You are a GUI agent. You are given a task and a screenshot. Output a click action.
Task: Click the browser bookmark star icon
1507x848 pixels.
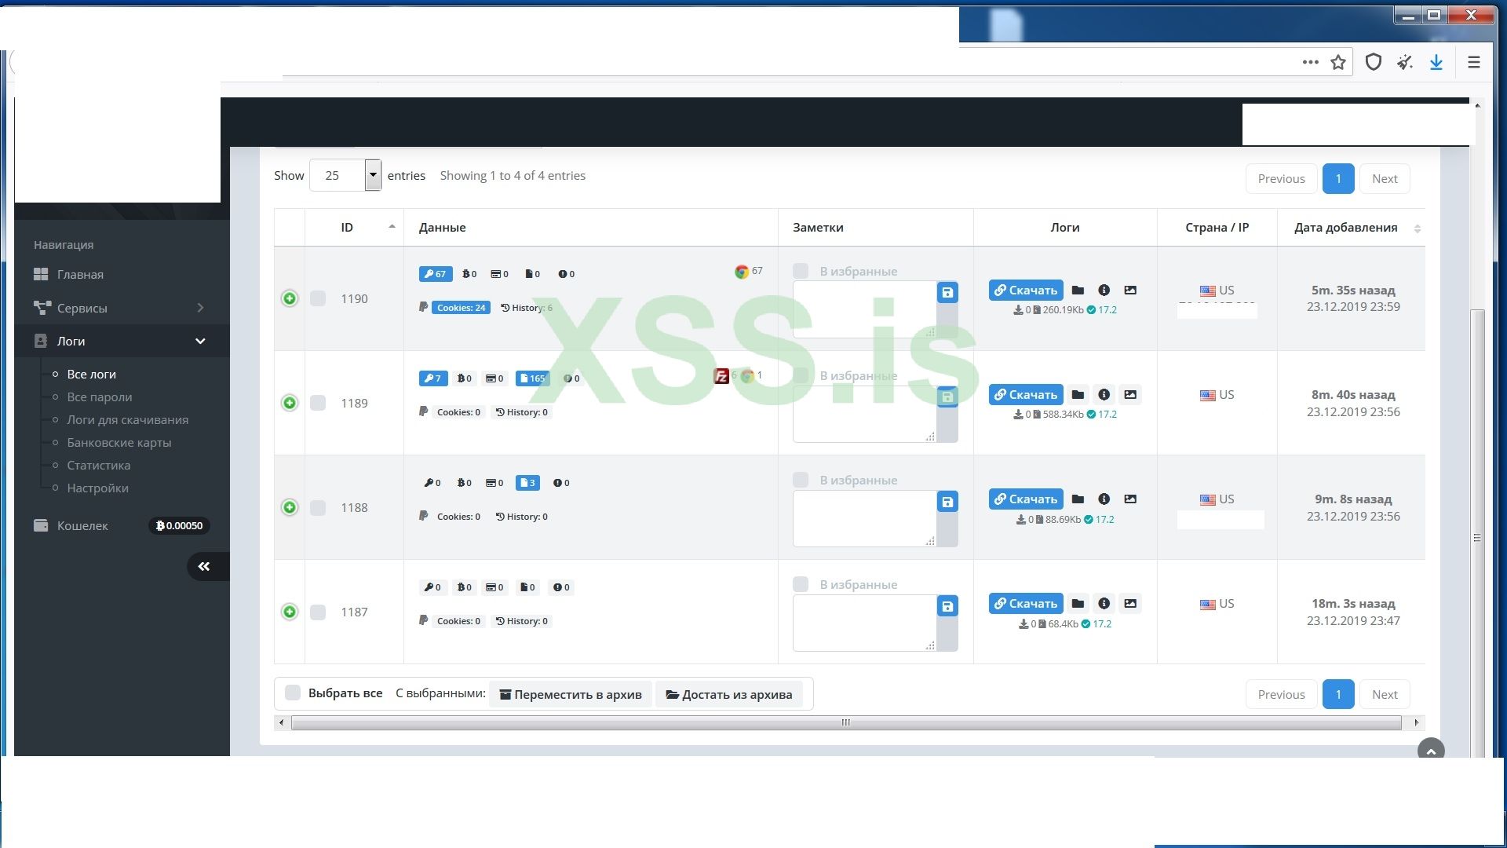(x=1338, y=63)
